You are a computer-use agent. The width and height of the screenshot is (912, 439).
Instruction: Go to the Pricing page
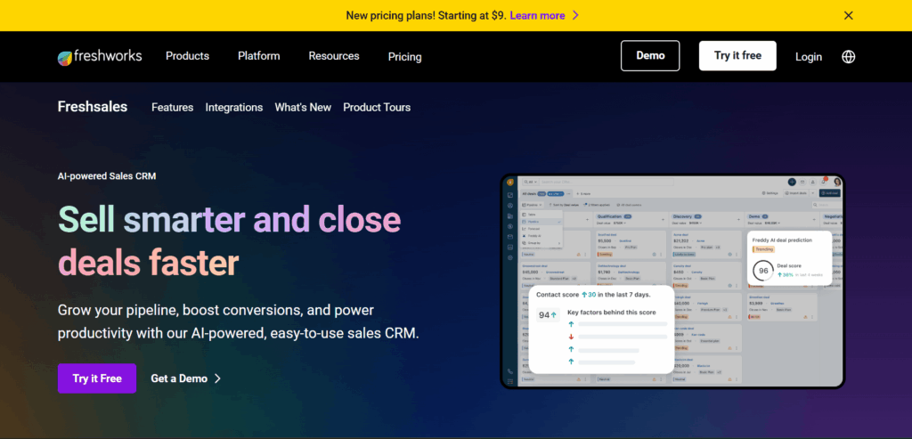pyautogui.click(x=405, y=57)
